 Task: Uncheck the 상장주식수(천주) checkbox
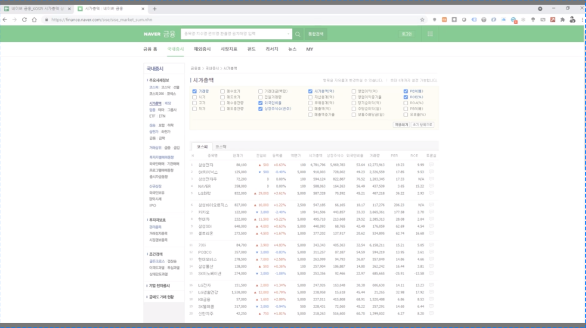(x=260, y=109)
